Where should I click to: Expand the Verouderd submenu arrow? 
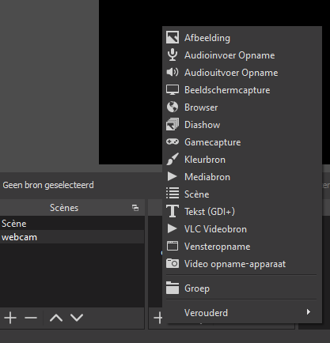tap(309, 312)
